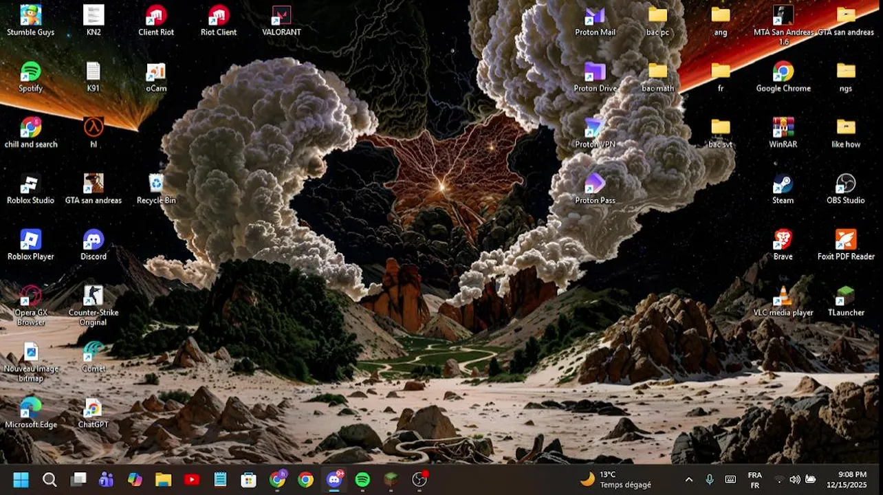Click the microphone tray icon

[710, 479]
